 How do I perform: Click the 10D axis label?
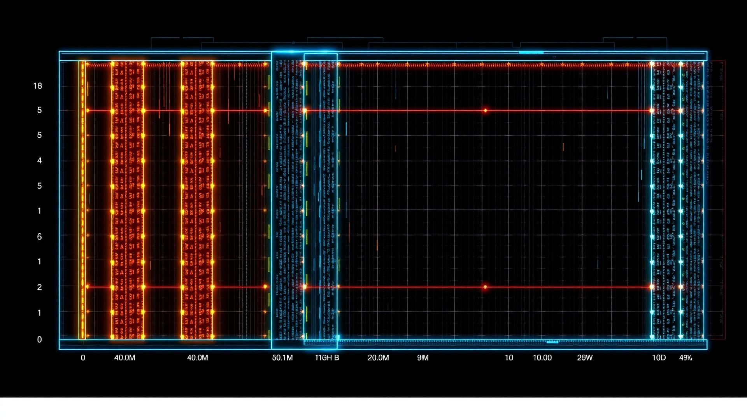(x=659, y=357)
